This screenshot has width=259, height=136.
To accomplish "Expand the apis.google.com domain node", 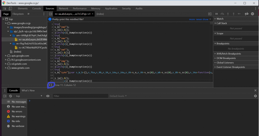I will click(x=6, y=56).
